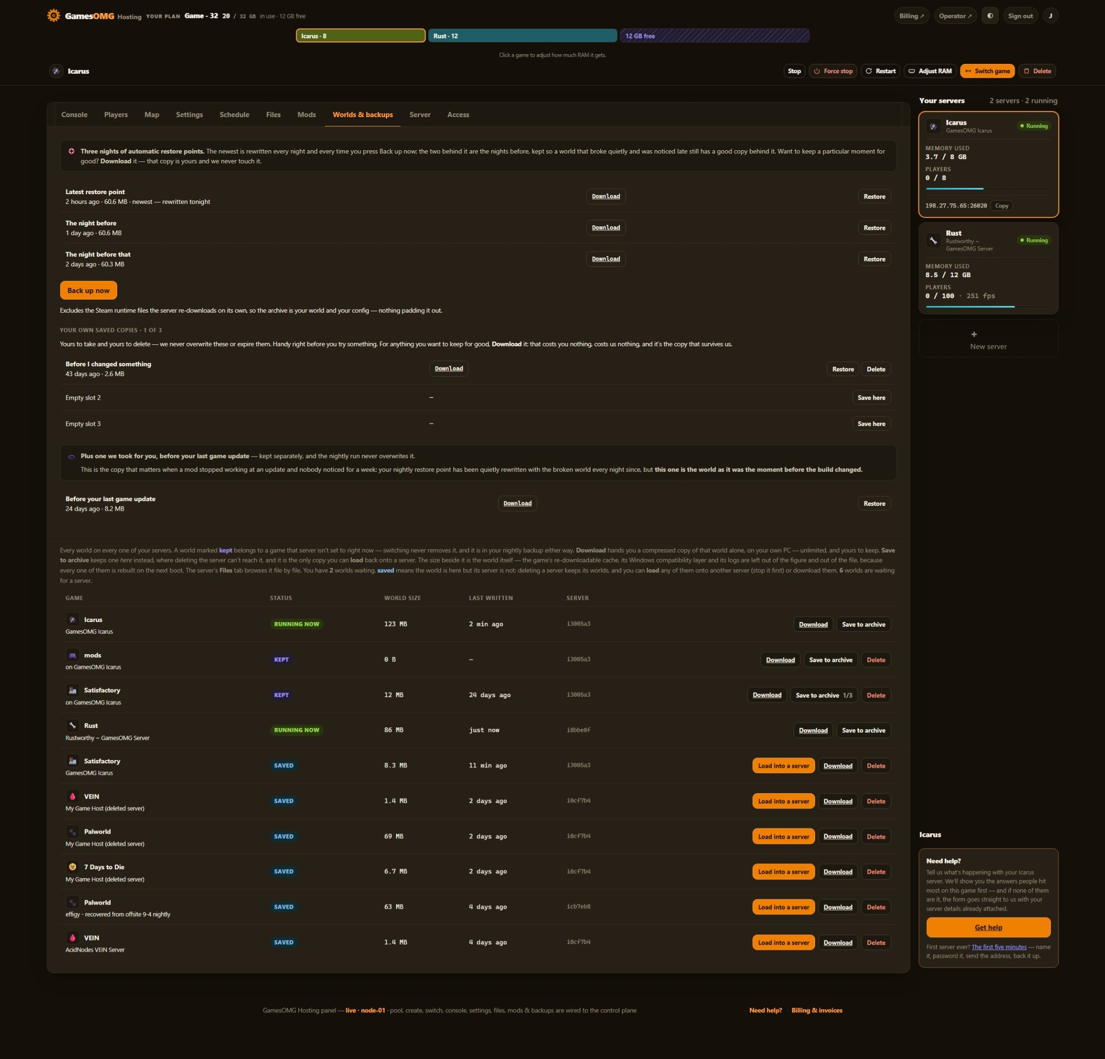The height and width of the screenshot is (1059, 1105).
Task: Click the 7 Days to Die game icon
Action: coord(72,867)
